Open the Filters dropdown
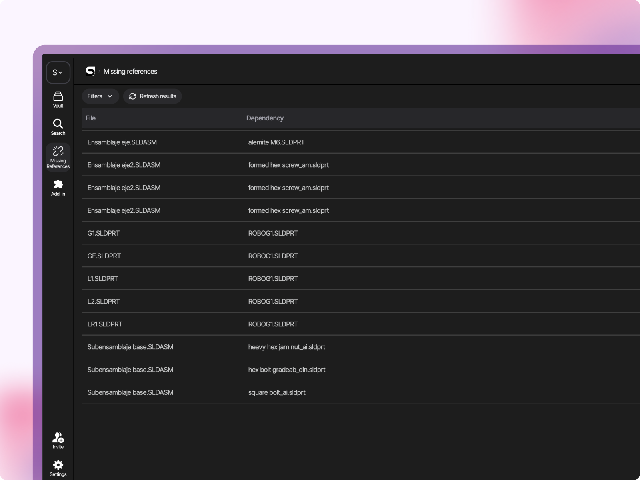The height and width of the screenshot is (480, 640). point(100,96)
